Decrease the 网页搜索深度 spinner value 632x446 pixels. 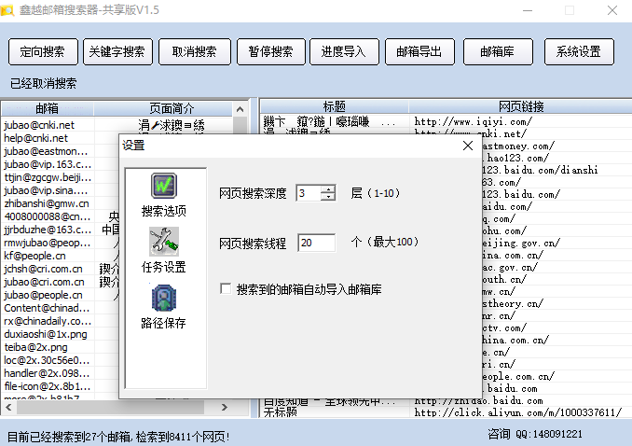coord(328,197)
